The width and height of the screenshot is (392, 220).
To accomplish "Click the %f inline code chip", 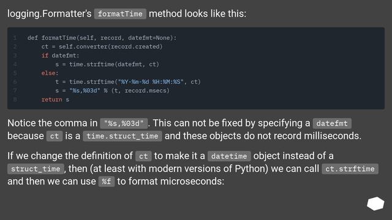I will point(107,182).
